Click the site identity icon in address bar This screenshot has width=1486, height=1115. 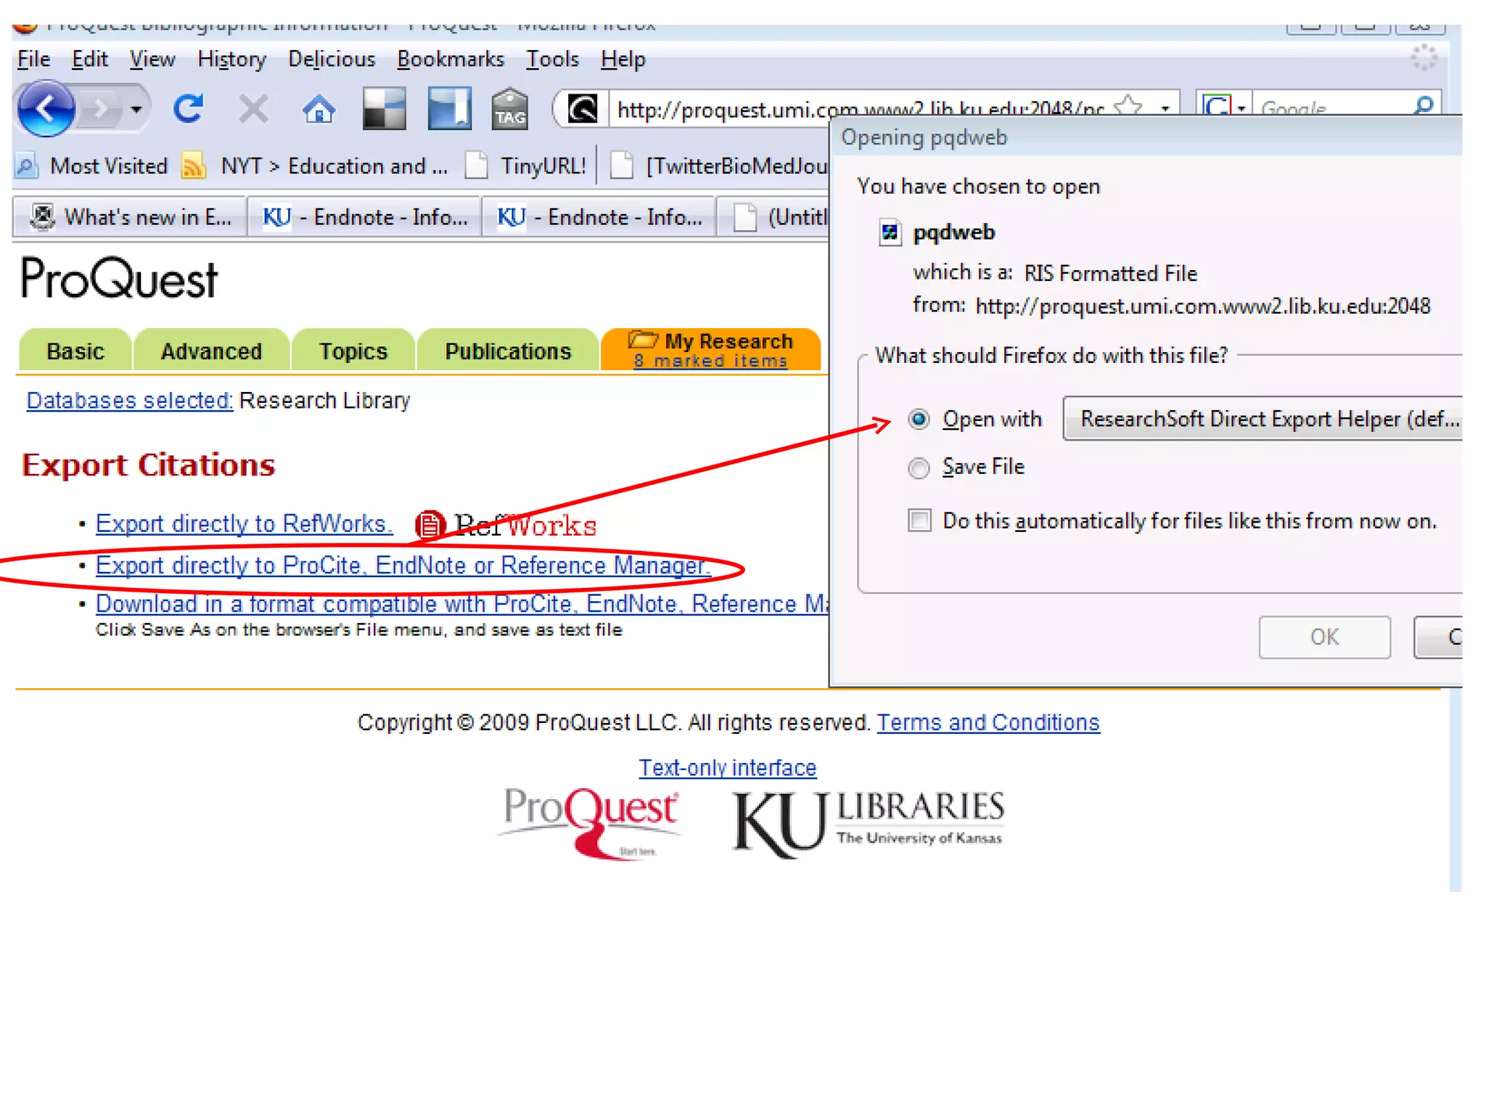pos(582,110)
